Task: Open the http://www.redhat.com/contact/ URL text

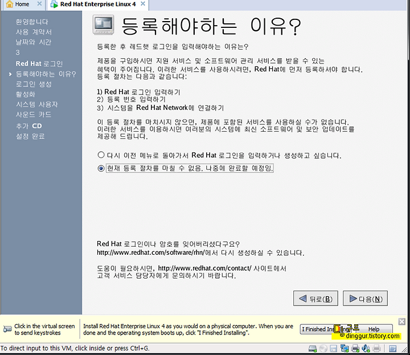Action: pos(205,268)
